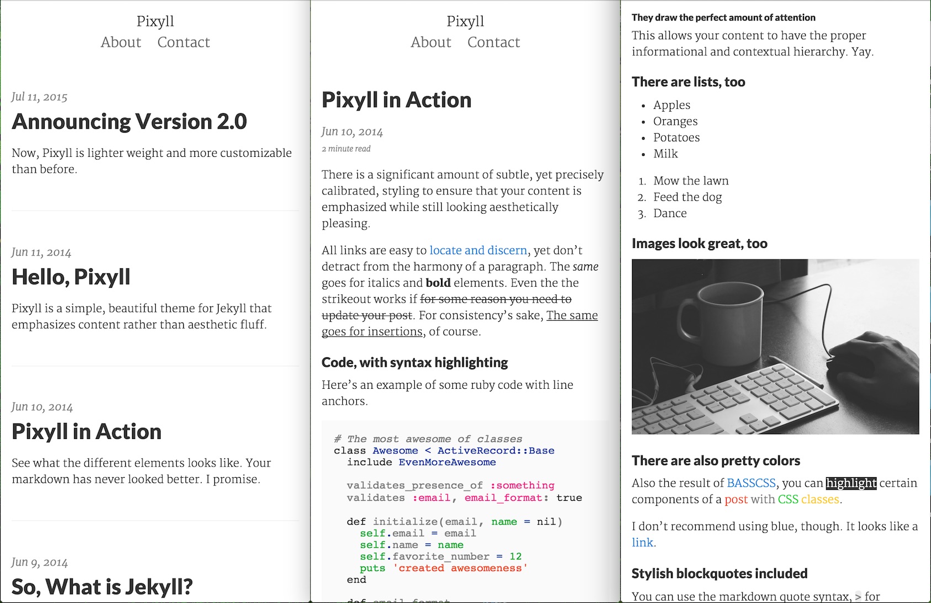Image resolution: width=931 pixels, height=603 pixels.
Task: Click the 'Images look great, too' heading
Action: coord(700,244)
